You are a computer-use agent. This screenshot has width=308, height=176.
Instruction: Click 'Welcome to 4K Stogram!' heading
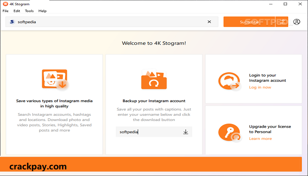click(x=154, y=43)
